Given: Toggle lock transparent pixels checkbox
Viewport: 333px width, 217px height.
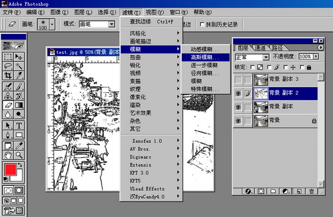Looking at the screenshot, I should pyautogui.click(x=253, y=67).
